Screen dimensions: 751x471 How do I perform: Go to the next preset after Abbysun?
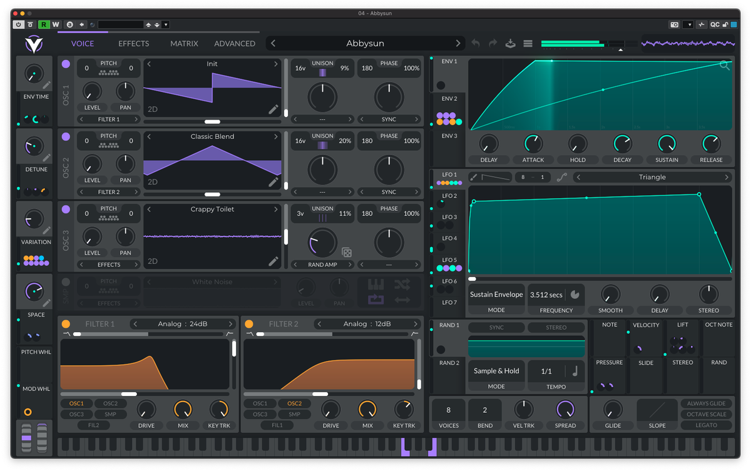point(458,44)
